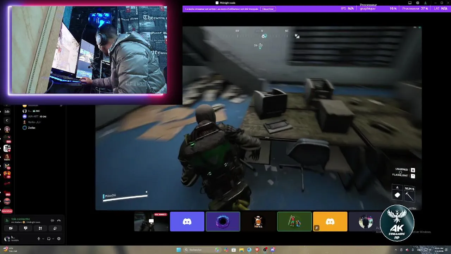Select orange muted Discord participant tile
This screenshot has height=254, width=451.
point(330,222)
